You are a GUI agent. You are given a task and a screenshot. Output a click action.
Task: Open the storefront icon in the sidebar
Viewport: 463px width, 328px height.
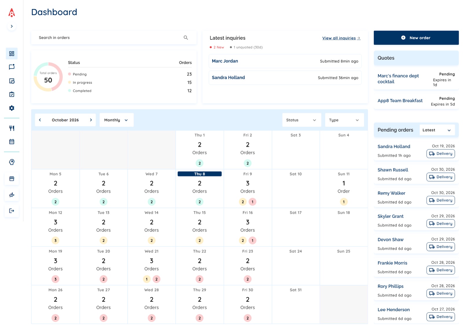[12, 179]
